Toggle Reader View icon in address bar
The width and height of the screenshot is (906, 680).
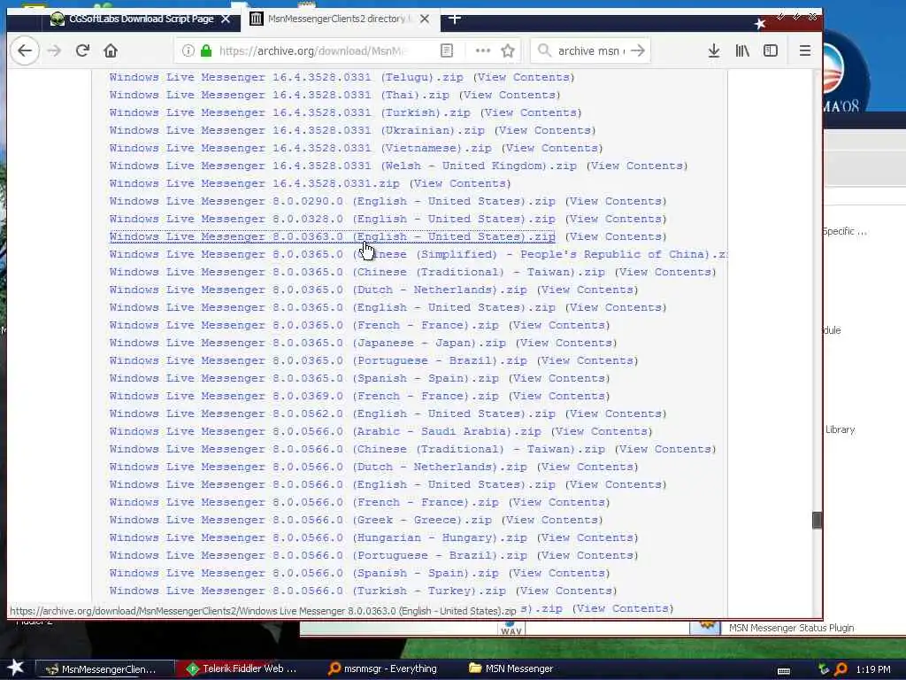click(x=447, y=50)
